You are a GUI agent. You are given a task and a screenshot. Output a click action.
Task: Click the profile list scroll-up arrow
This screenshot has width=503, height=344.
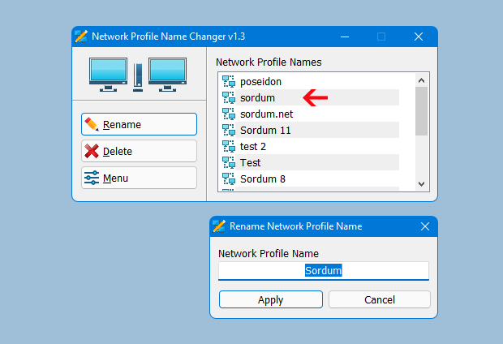coord(422,80)
